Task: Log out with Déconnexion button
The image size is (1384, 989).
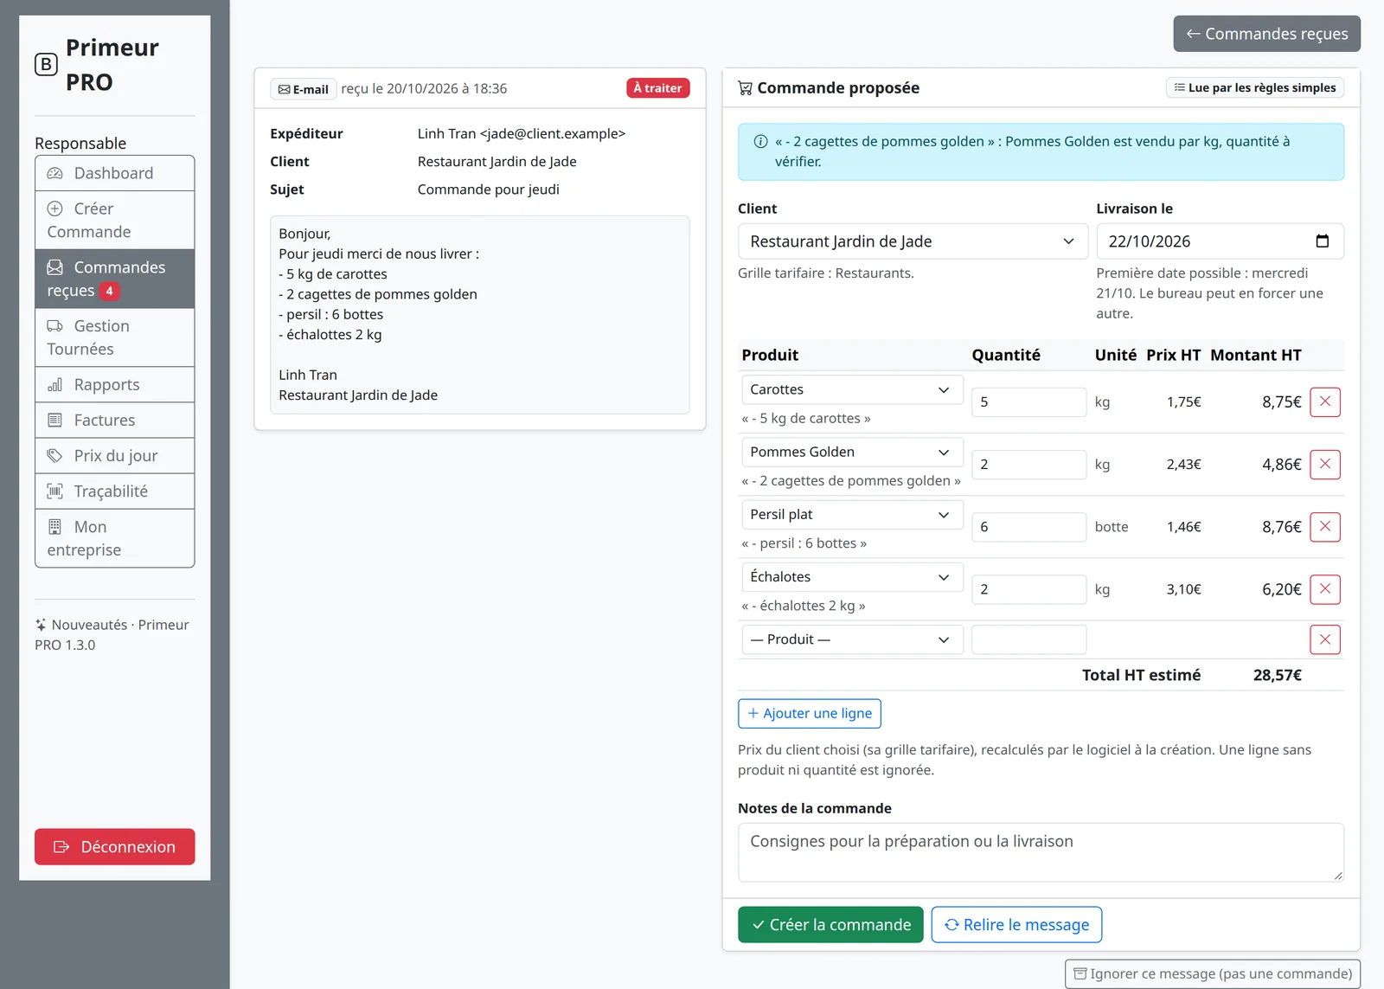Action: coord(115,847)
